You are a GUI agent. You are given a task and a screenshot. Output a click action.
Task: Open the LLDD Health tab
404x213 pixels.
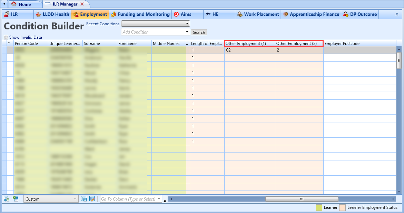[x=52, y=15]
